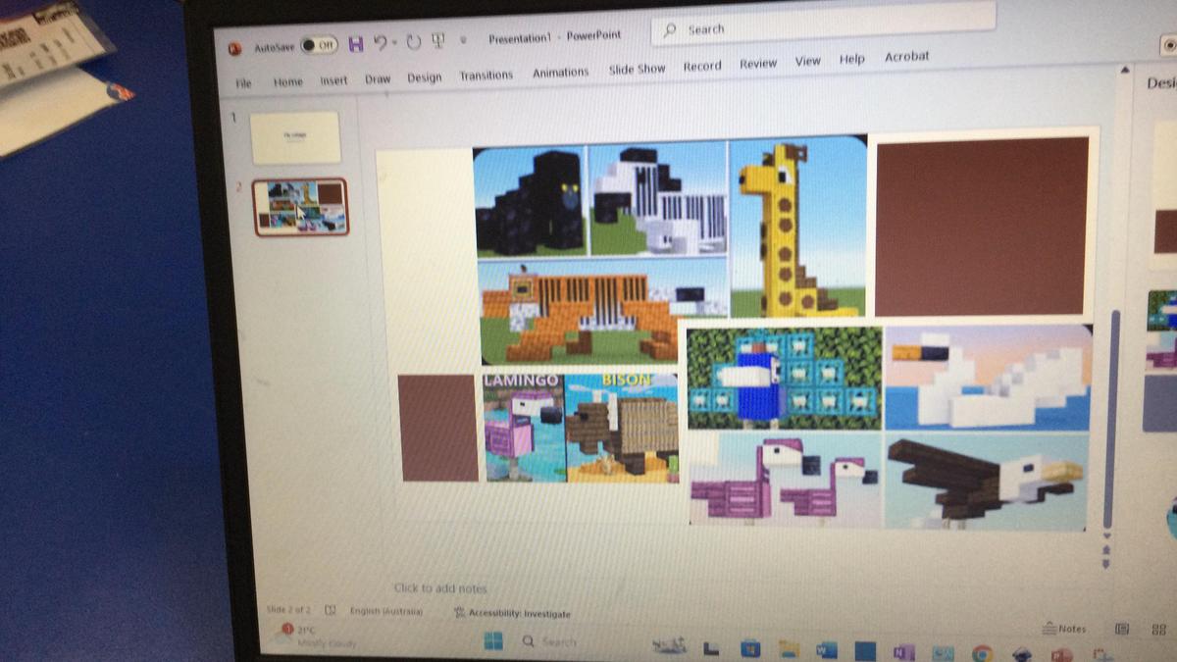Screen dimensions: 1177x662
Task: Toggle the Notes button in the status bar
Action: 1065,629
